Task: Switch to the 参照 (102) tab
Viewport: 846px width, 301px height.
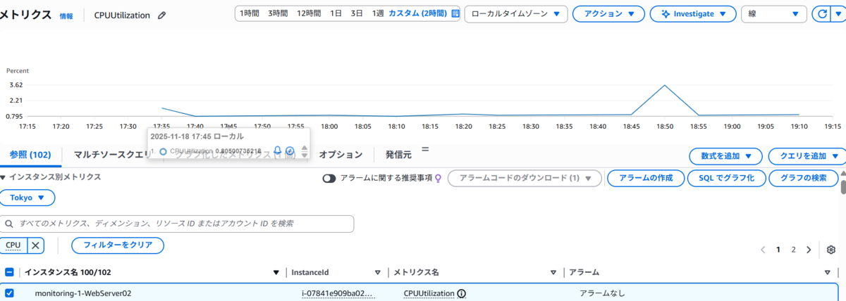Action: click(30, 155)
